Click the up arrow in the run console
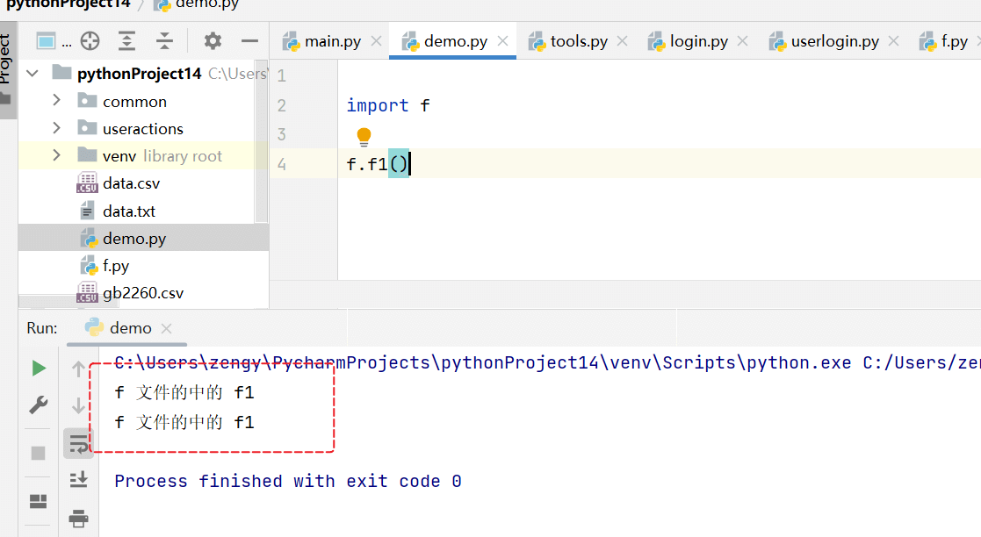Screen dimensions: 981x537 click(78, 369)
